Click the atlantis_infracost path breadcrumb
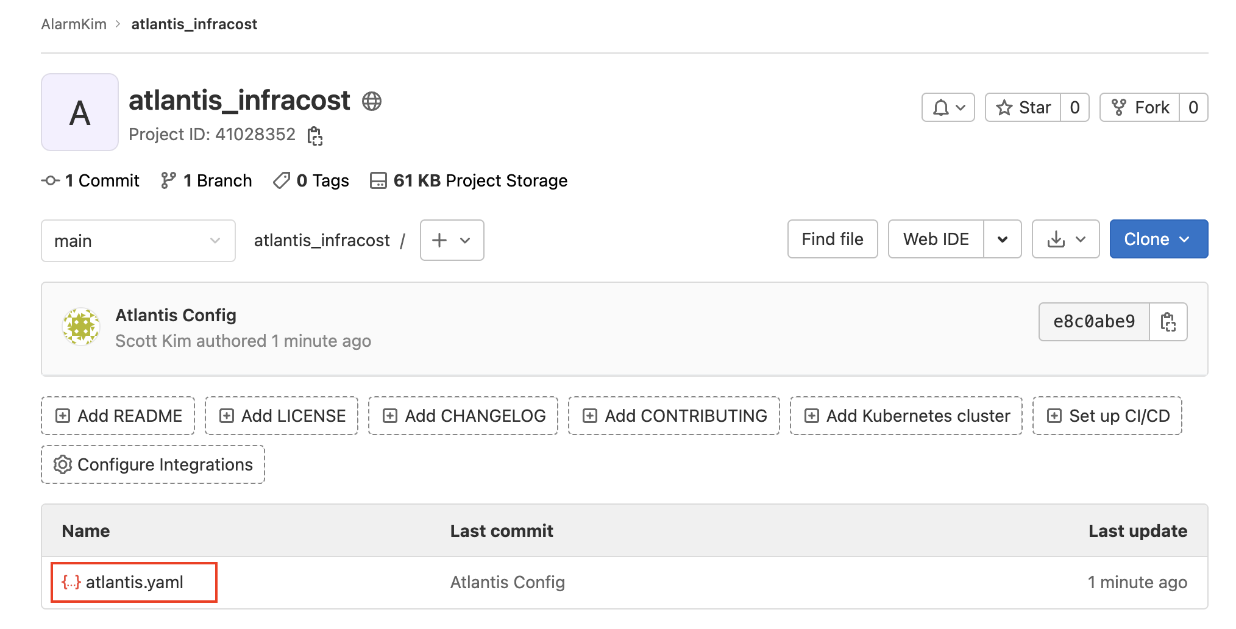1236x629 pixels. [x=322, y=240]
